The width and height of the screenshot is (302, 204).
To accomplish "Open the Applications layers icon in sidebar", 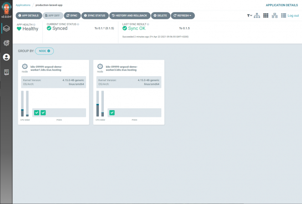I will click(6, 29).
